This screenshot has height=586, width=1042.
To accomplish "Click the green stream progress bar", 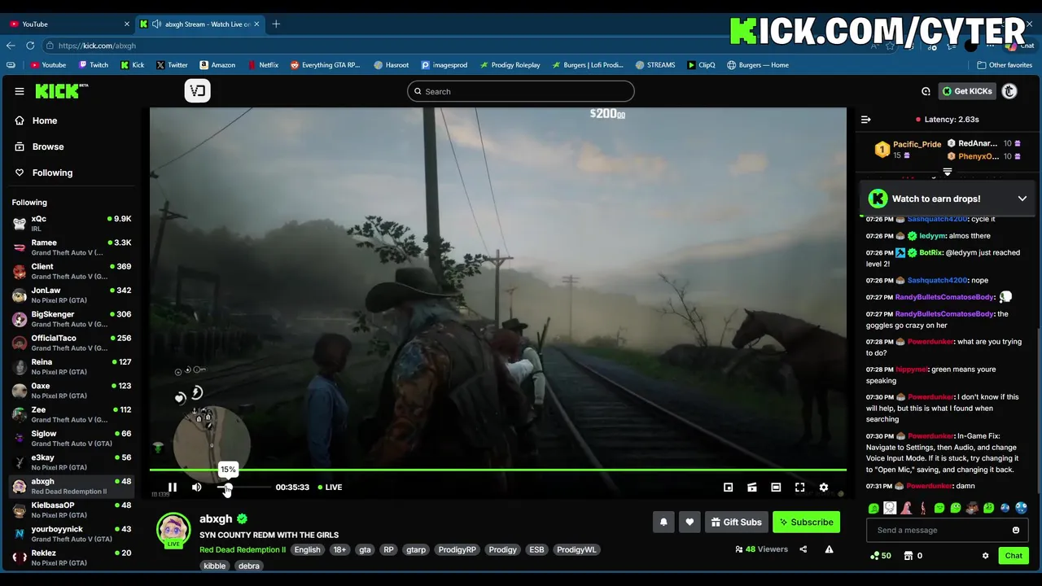I will pyautogui.click(x=498, y=470).
